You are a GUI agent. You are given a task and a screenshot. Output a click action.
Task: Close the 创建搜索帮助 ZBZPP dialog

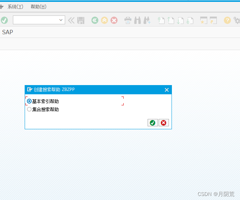pos(167,90)
